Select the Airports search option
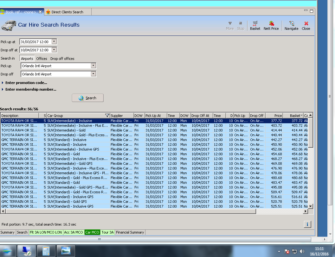This screenshot has width=335, height=257. 27,59
